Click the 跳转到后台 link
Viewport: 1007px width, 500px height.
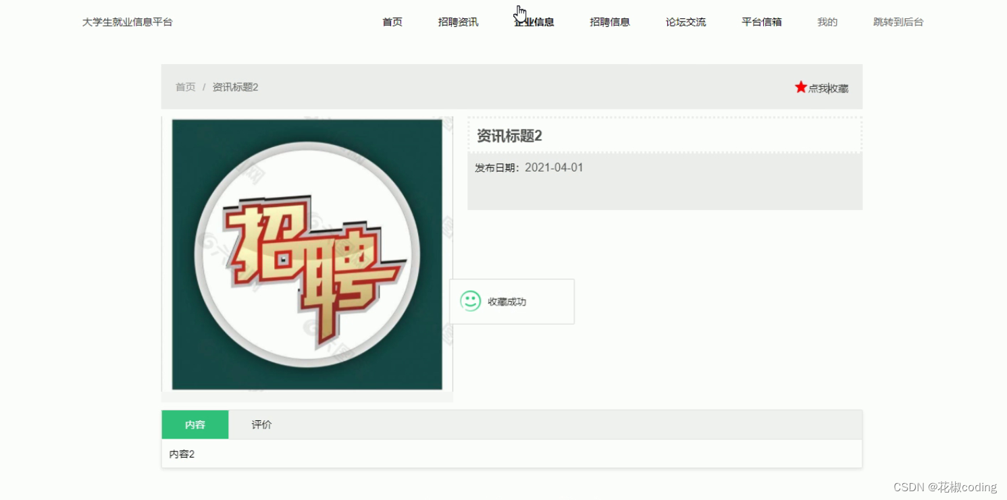898,22
